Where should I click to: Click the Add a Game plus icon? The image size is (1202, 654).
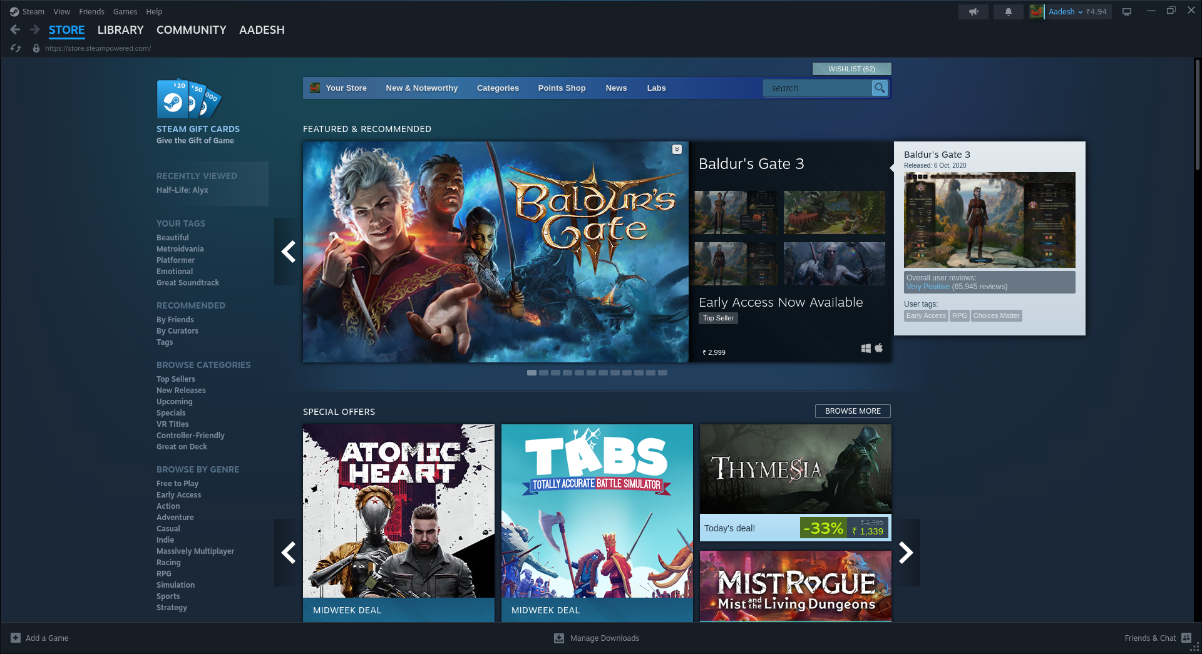[14, 638]
